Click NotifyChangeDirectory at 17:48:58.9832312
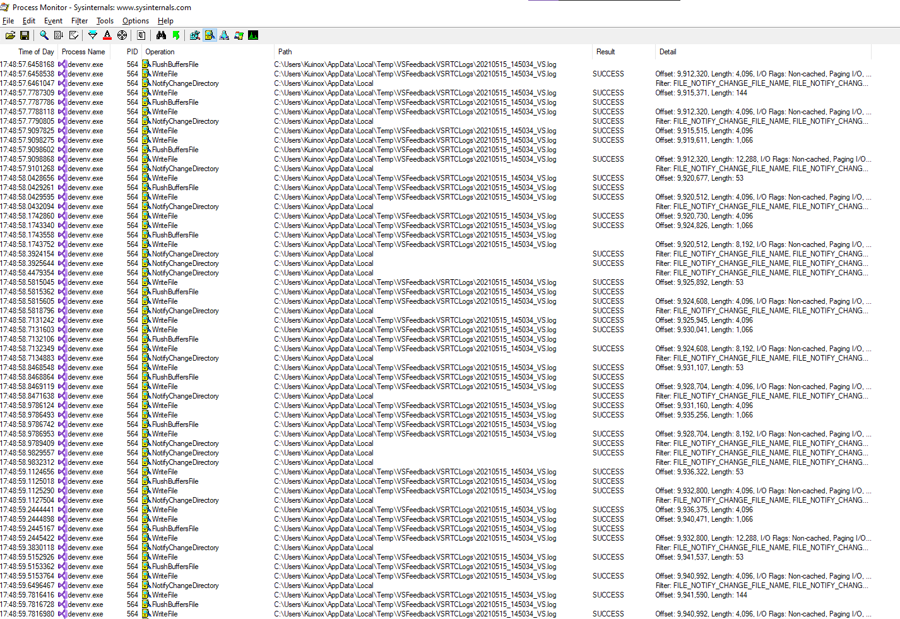The image size is (900, 619). [x=185, y=462]
